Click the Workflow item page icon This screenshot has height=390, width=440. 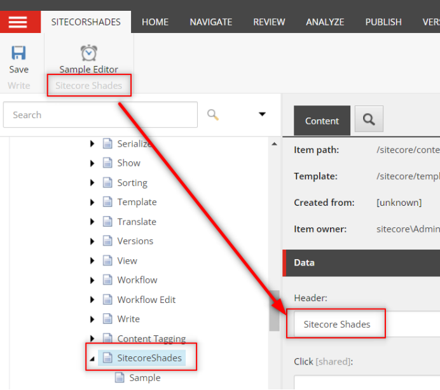click(x=107, y=280)
